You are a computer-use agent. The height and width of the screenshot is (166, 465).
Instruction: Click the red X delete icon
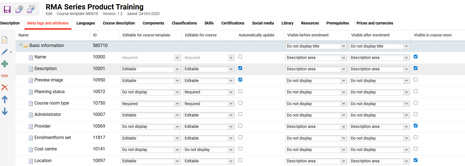pyautogui.click(x=5, y=88)
